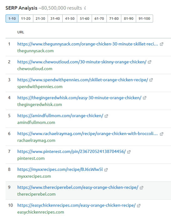
Task: Open external link icon for thegingeredwhisk.com URL
Action: [x=144, y=98]
